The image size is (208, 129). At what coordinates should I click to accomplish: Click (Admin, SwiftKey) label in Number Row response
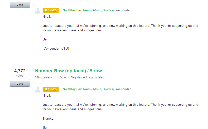pyautogui.click(x=103, y=89)
